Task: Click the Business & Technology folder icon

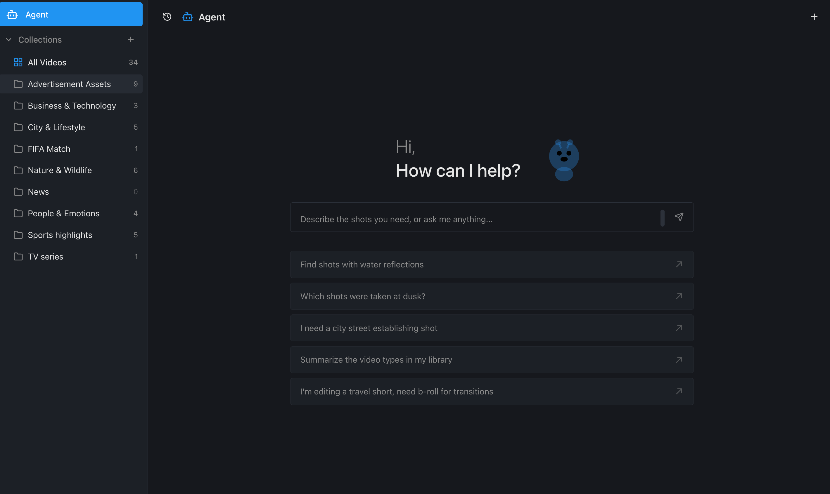Action: click(x=18, y=105)
